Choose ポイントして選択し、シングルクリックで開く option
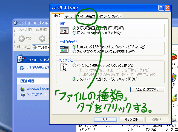The height and width of the screenshot is (132, 178). (74, 65)
